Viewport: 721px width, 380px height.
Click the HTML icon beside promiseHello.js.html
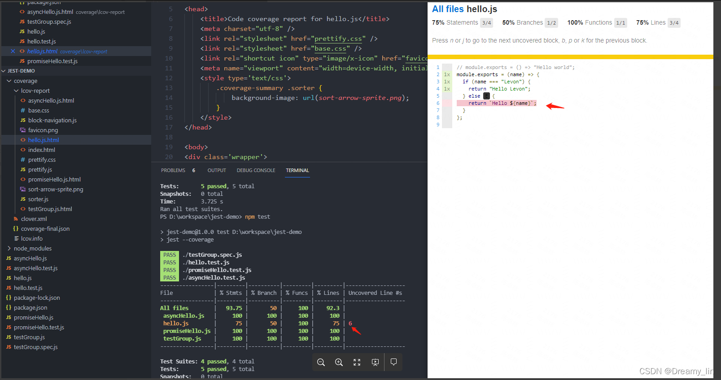[23, 179]
